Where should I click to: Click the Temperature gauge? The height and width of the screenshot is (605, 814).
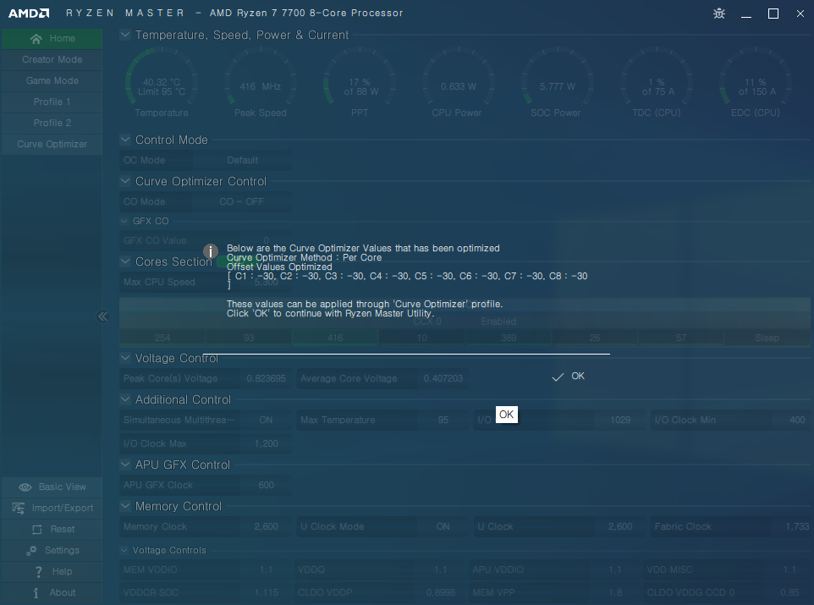point(162,82)
